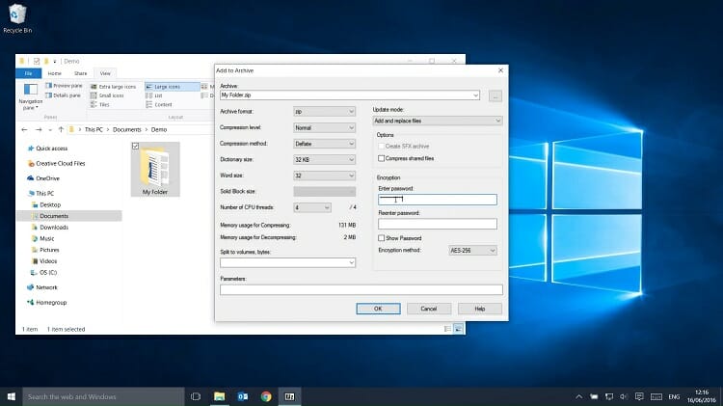Click the Outlook icon in the taskbar
The image size is (723, 406).
(x=242, y=396)
